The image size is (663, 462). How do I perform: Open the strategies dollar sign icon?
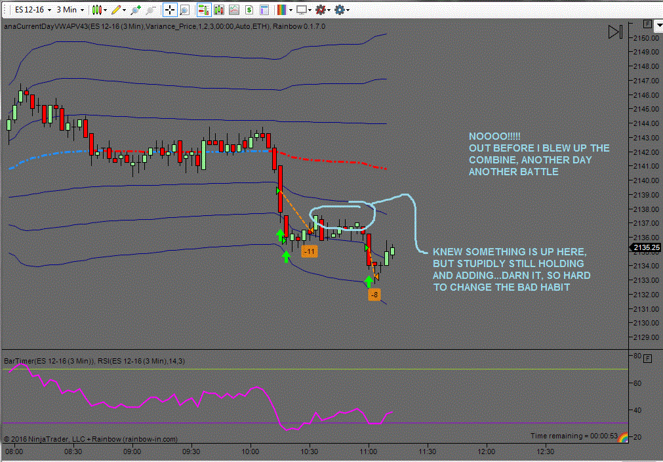tap(249, 10)
